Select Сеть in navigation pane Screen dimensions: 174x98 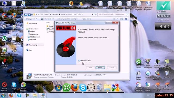point(29,50)
